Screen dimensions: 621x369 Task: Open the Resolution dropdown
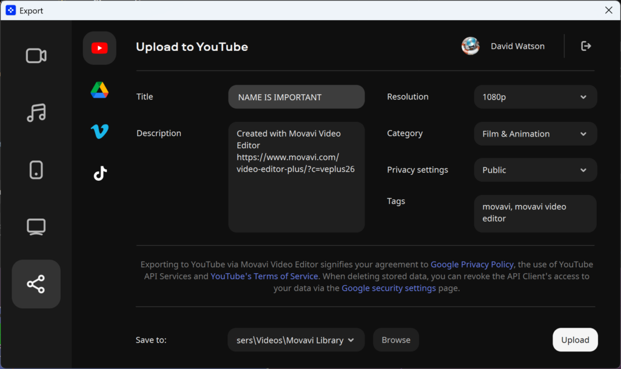[535, 97]
